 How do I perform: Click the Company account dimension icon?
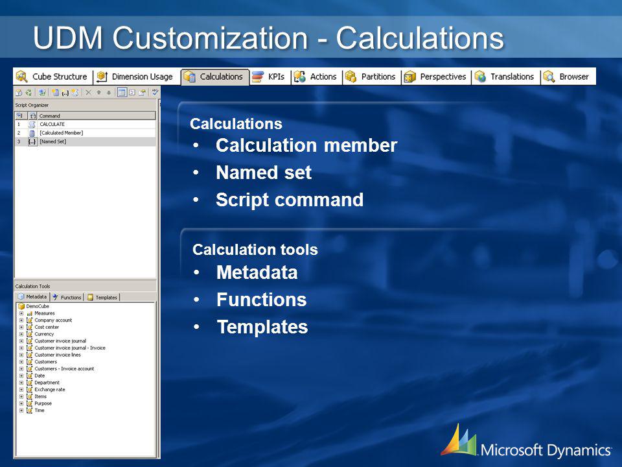point(29,320)
